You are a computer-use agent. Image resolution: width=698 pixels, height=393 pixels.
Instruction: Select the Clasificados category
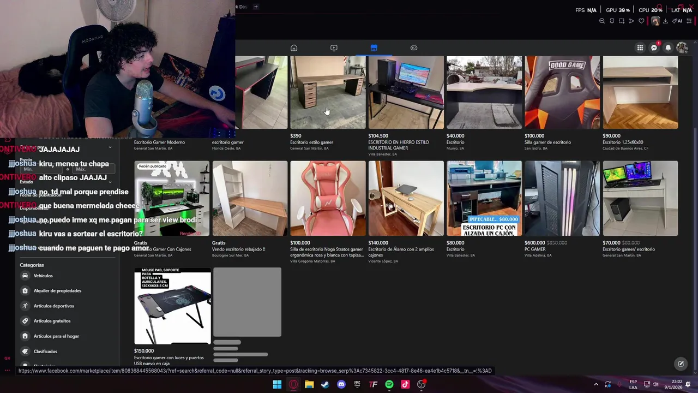pos(67,352)
